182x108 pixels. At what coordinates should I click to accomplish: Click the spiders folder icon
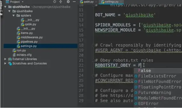tap(18, 15)
